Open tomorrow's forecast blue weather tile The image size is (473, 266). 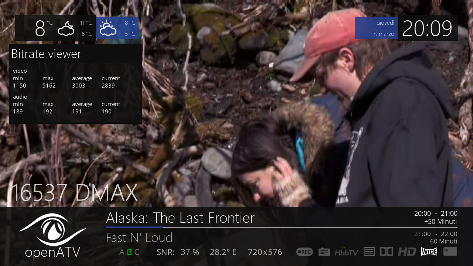click(x=118, y=28)
